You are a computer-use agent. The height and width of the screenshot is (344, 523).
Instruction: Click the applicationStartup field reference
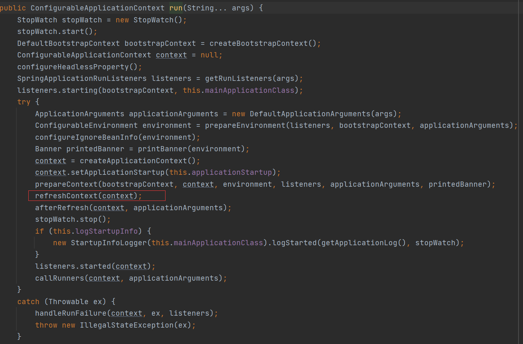(231, 172)
